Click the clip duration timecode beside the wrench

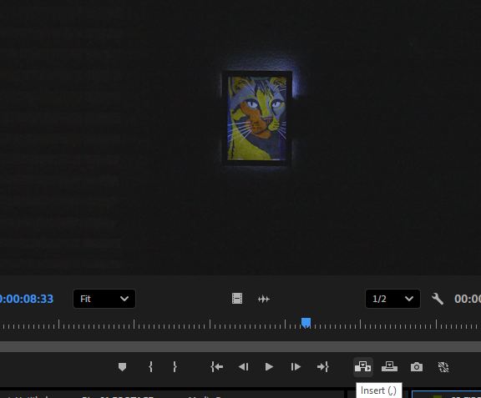(467, 299)
